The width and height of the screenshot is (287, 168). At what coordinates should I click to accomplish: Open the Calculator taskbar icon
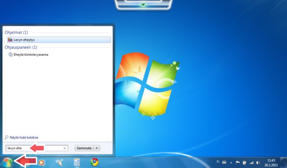[x=77, y=162]
